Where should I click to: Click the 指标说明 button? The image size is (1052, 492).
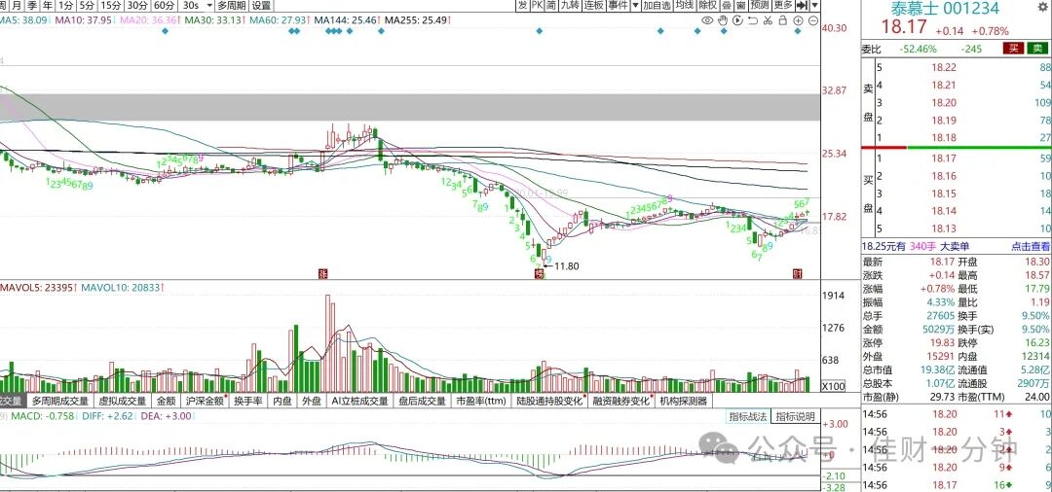(x=795, y=416)
